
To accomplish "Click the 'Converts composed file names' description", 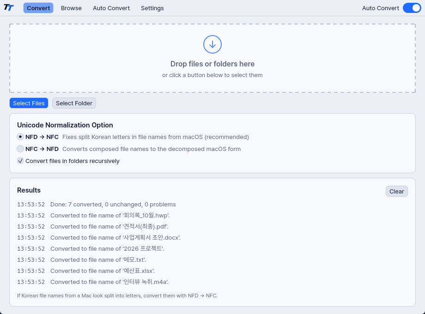I will click(152, 149).
